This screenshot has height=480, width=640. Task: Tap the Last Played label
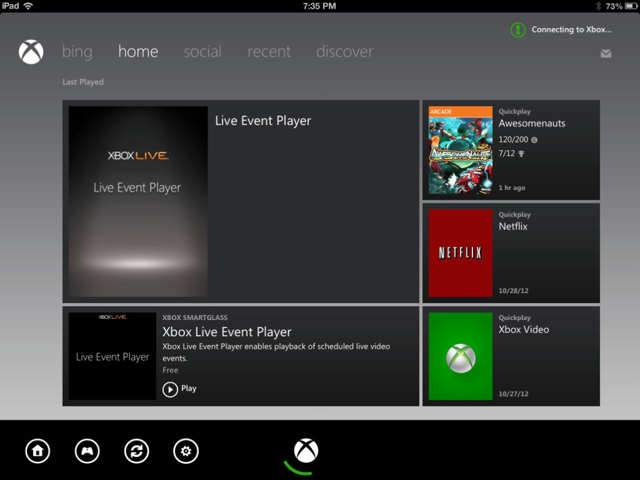[83, 82]
